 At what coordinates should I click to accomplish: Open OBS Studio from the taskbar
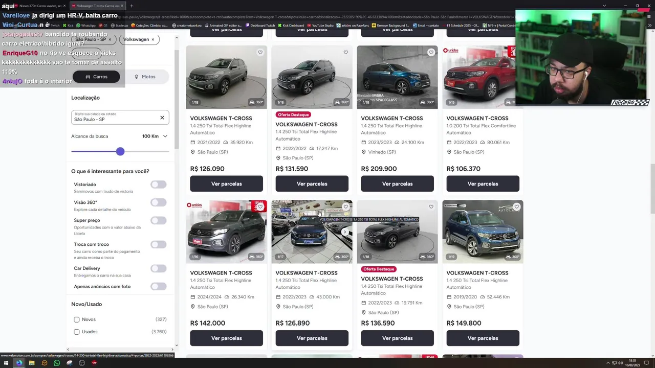coord(82,363)
